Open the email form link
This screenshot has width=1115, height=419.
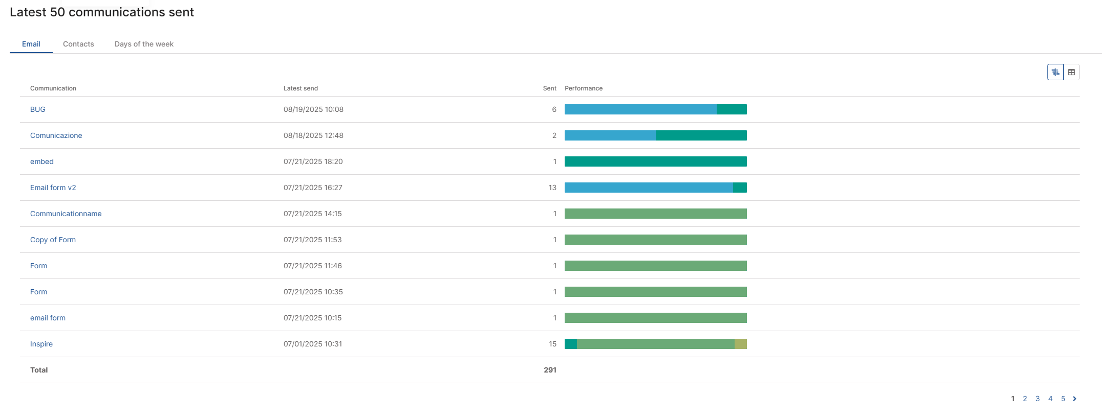click(48, 318)
